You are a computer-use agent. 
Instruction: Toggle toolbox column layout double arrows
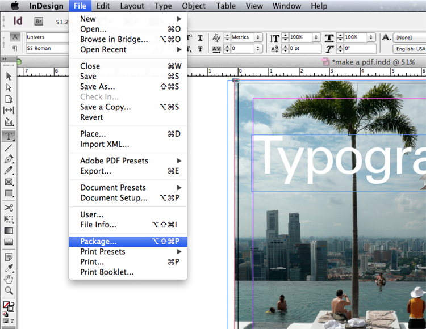[5, 59]
